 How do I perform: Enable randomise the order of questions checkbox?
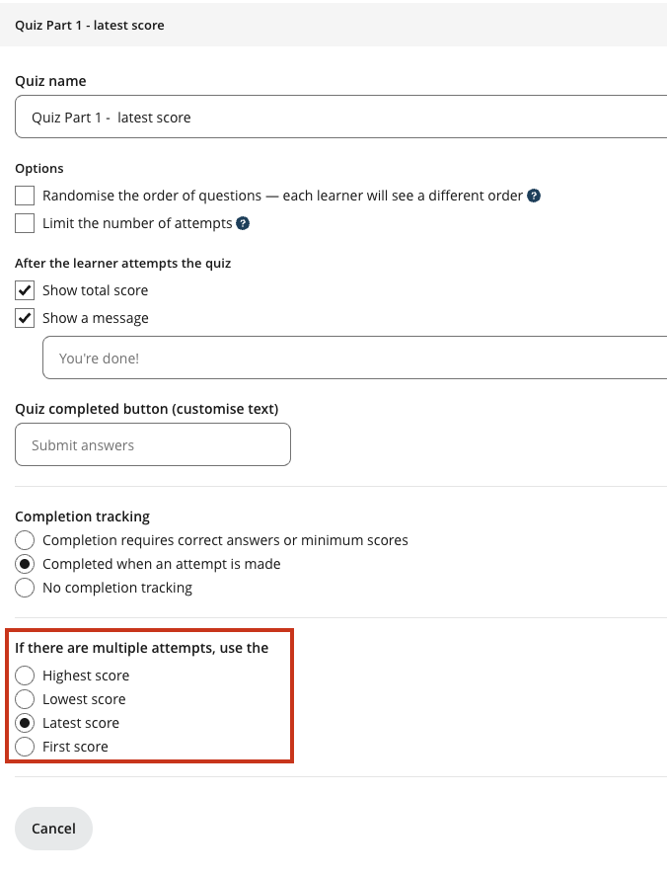coord(25,196)
